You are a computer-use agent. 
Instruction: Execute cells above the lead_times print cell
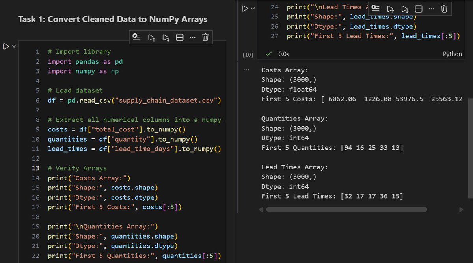[x=390, y=8]
